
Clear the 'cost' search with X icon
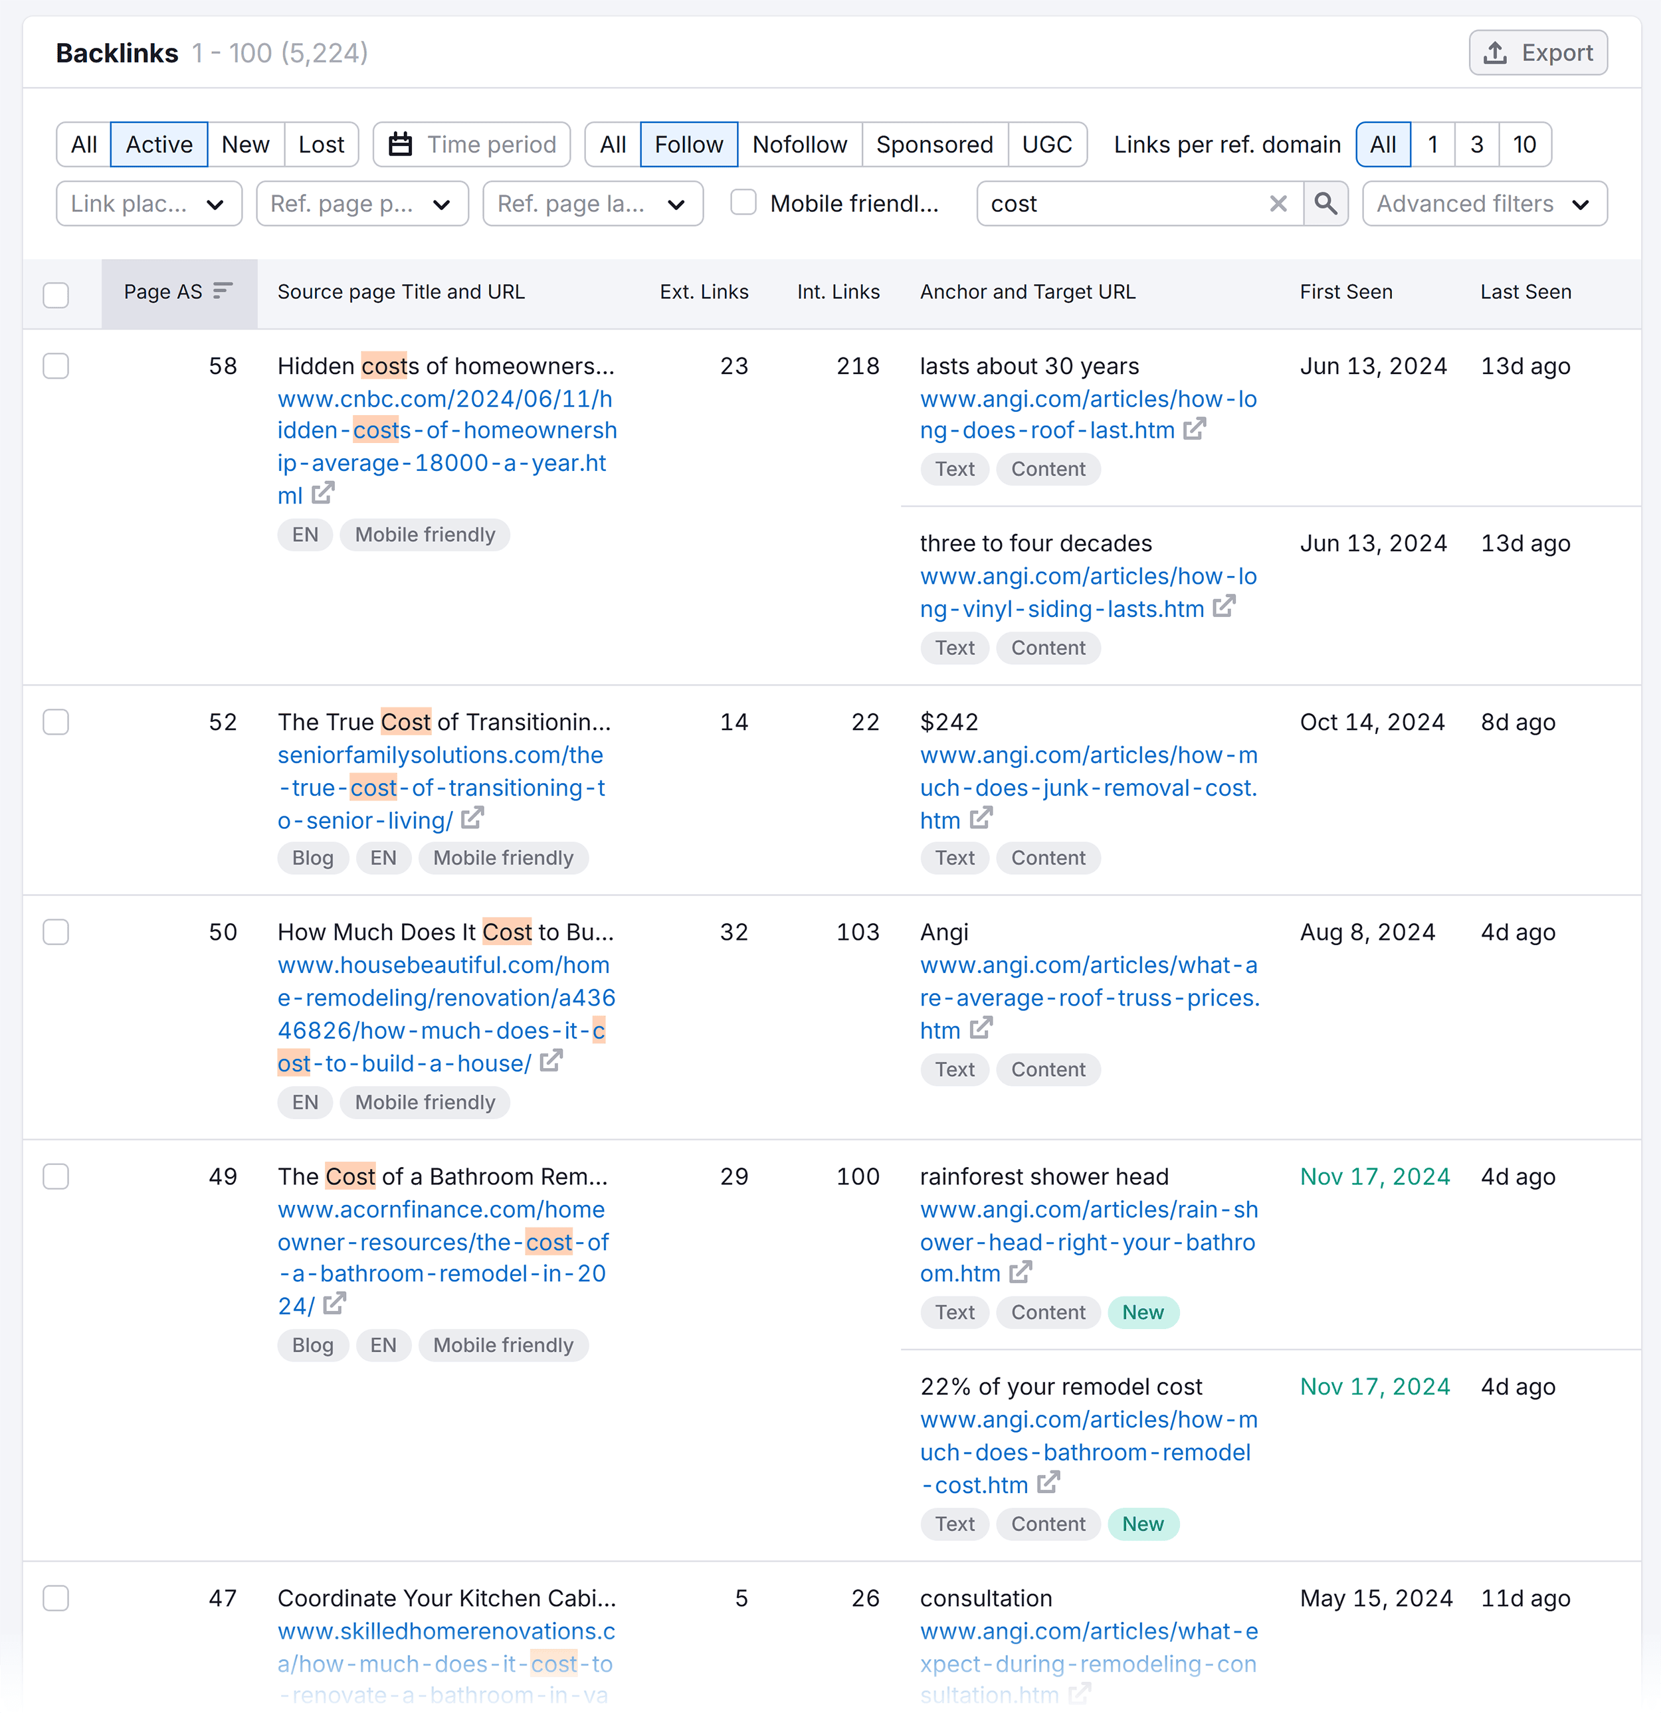1278,204
